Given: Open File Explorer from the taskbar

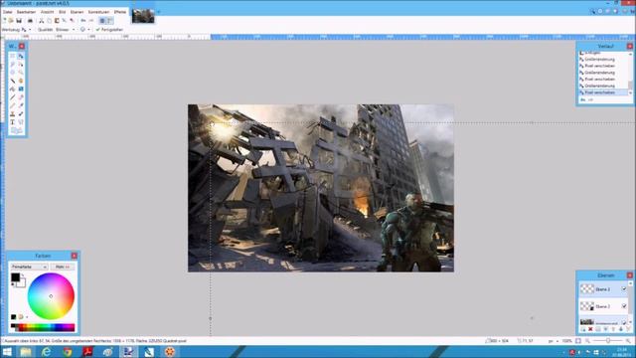Looking at the screenshot, I should [26, 351].
